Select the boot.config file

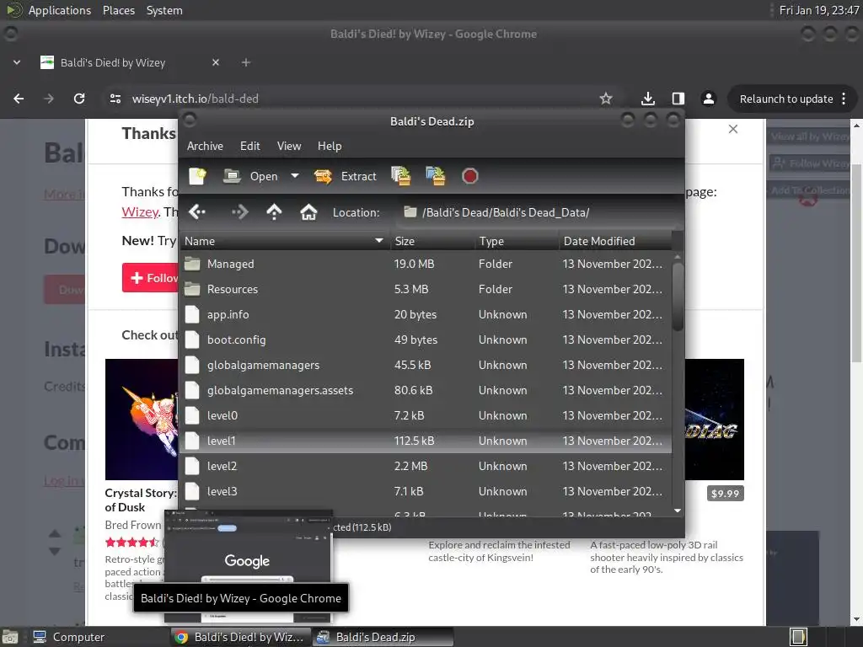tap(426, 340)
